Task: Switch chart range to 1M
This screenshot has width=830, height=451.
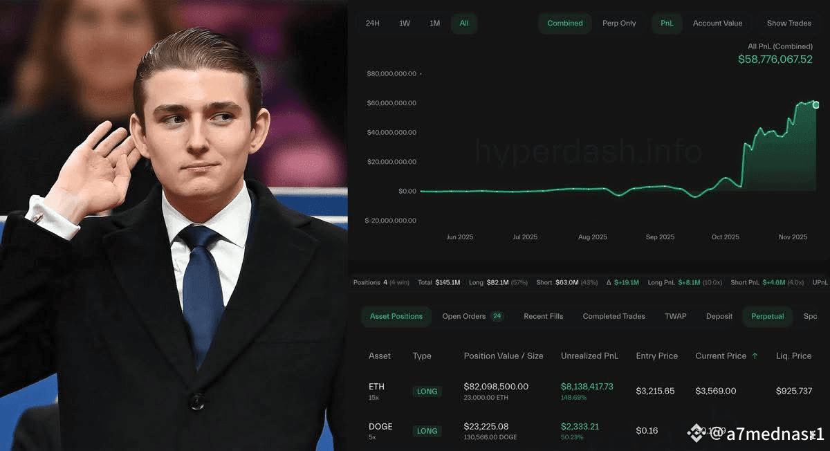Action: [434, 24]
